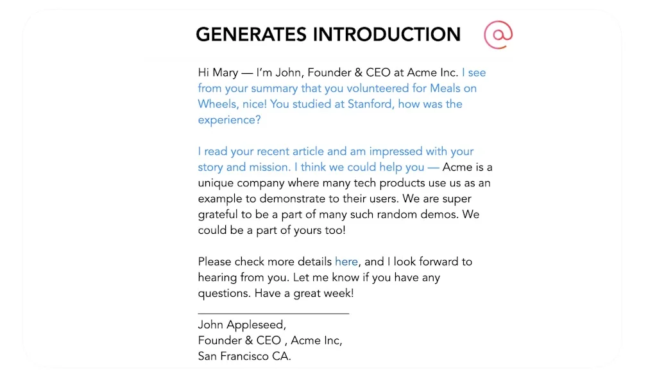Click the "Please check more details" text
Screen dimensions: 657x370
(265, 261)
